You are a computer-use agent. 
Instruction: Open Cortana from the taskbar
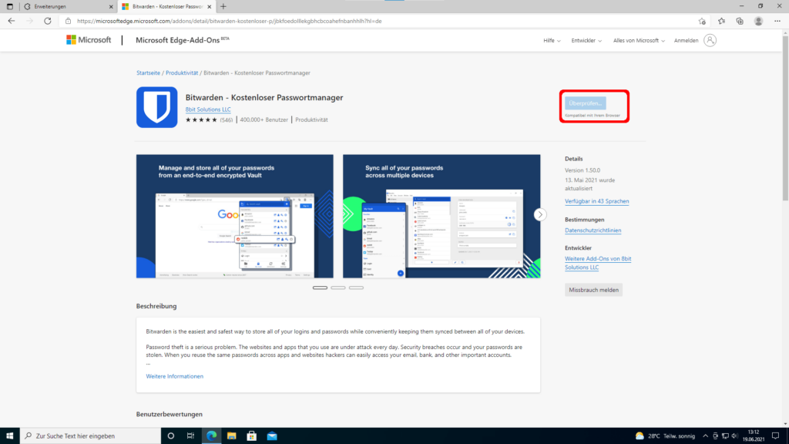[170, 436]
